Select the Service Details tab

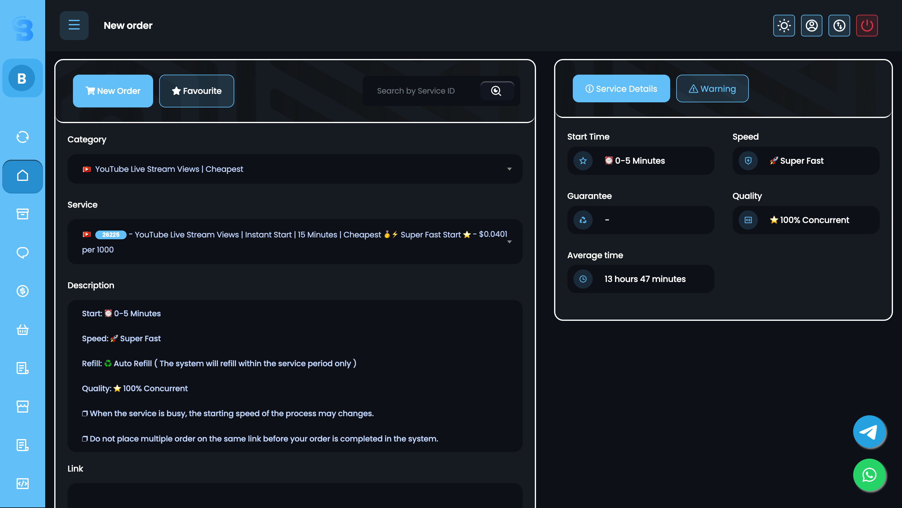621,89
